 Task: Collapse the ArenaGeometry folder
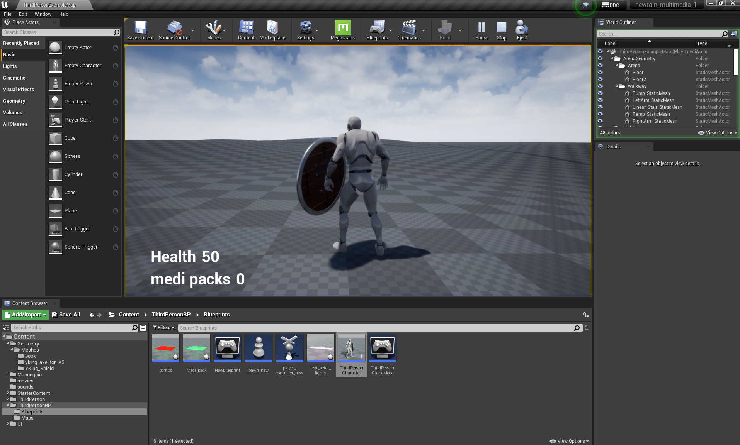(x=612, y=58)
